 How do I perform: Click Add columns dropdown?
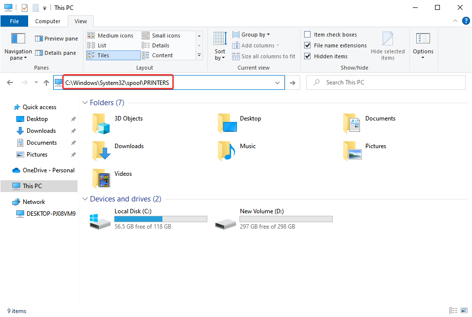pos(256,45)
